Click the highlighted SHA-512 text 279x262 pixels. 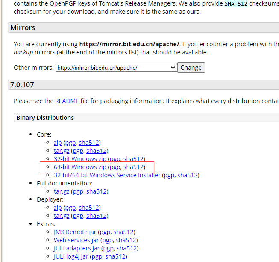pyautogui.click(x=236, y=3)
